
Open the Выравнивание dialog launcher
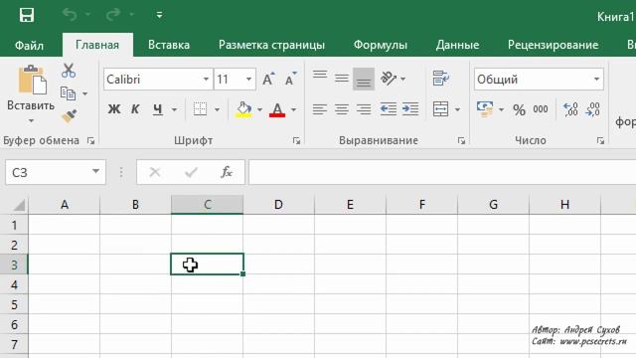tap(461, 141)
